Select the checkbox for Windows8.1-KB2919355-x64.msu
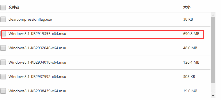Viewport: 221px width, 100px height. 3,34
